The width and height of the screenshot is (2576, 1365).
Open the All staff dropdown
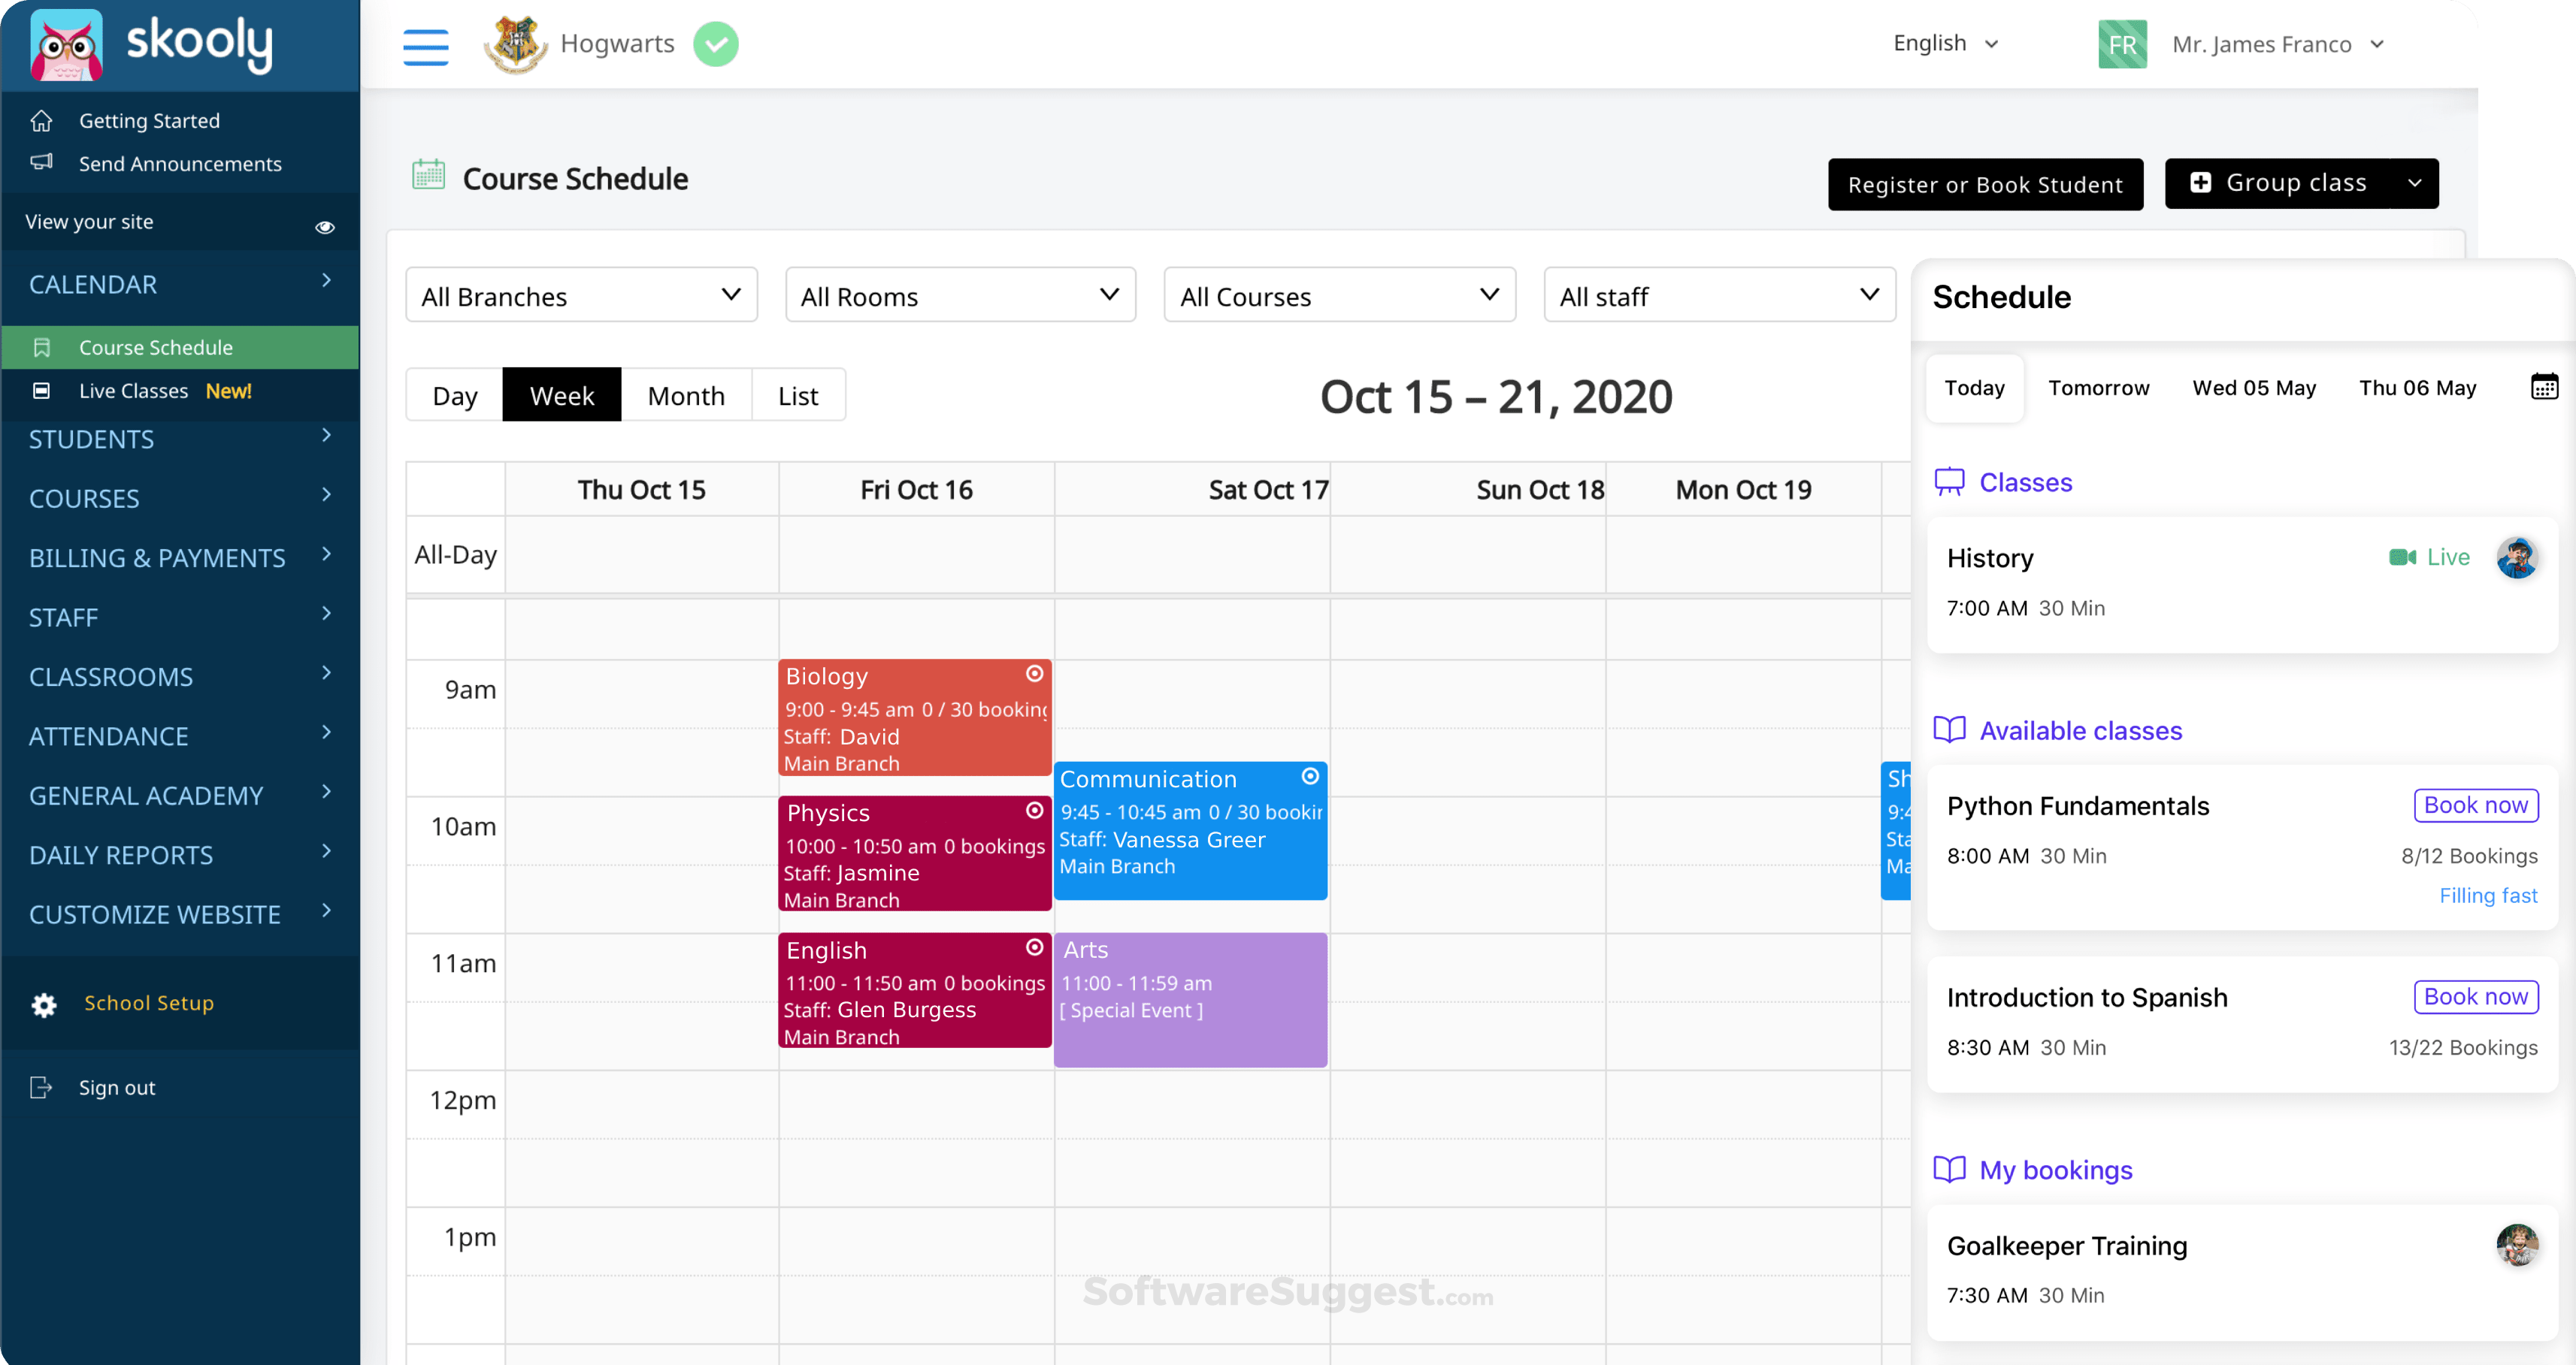[1719, 296]
